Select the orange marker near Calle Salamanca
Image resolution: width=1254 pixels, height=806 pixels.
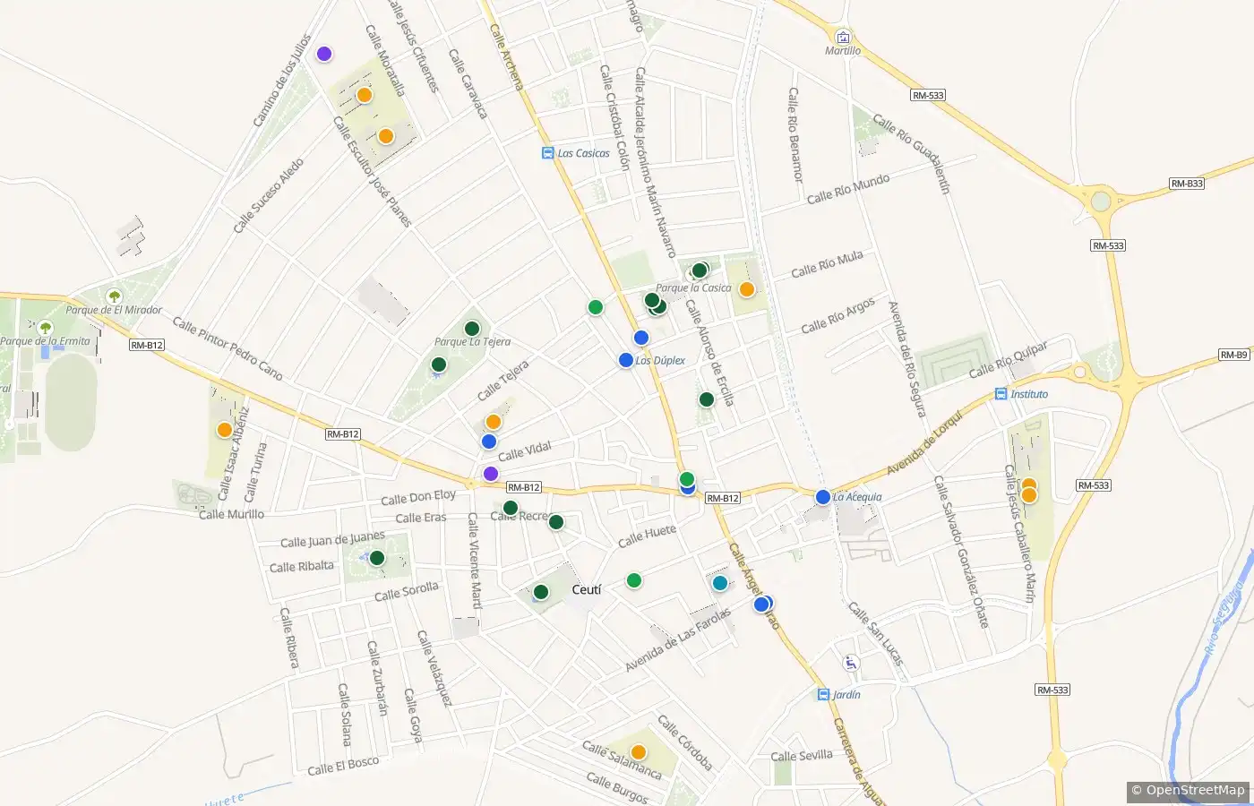pyautogui.click(x=639, y=752)
